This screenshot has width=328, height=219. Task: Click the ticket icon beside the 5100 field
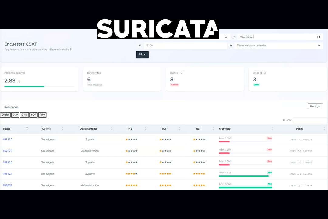tap(140, 46)
